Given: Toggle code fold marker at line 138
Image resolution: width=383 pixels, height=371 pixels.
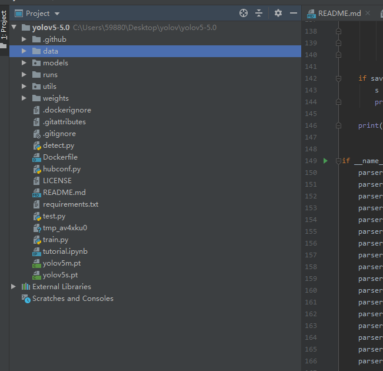Looking at the screenshot, I should (x=338, y=31).
